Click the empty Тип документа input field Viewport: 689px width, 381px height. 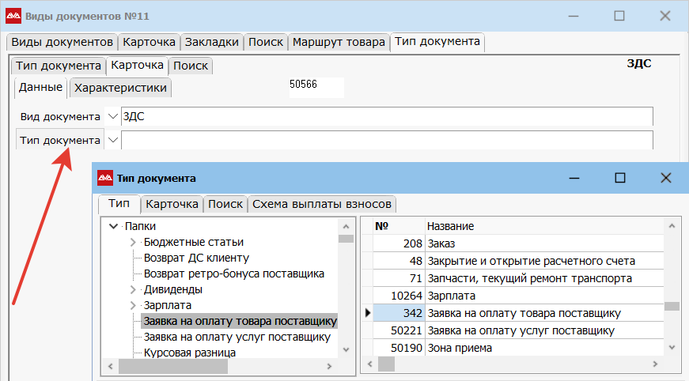[x=387, y=140]
